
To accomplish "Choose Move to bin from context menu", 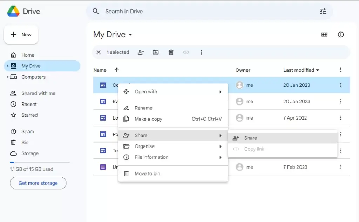I will point(173,174).
